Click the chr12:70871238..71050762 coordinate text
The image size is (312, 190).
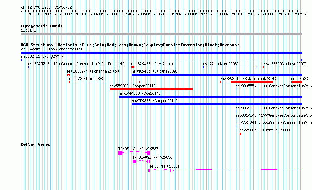pyautogui.click(x=46, y=8)
